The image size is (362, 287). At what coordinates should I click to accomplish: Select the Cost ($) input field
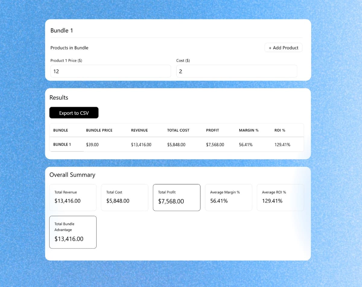(237, 71)
